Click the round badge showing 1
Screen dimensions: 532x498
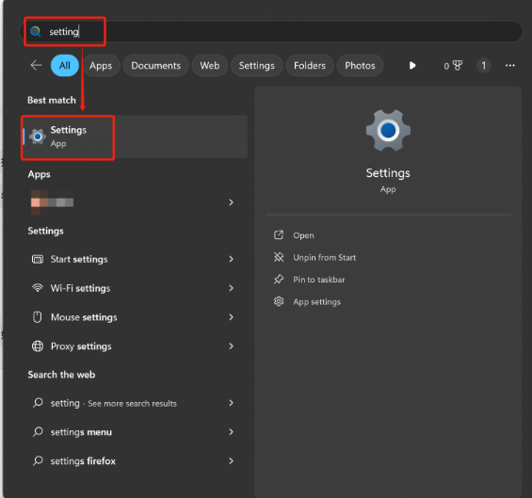(x=483, y=66)
